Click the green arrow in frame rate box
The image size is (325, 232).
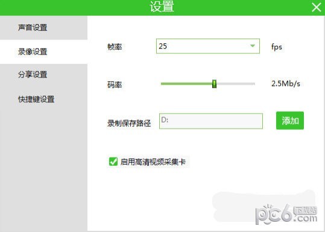(253, 46)
